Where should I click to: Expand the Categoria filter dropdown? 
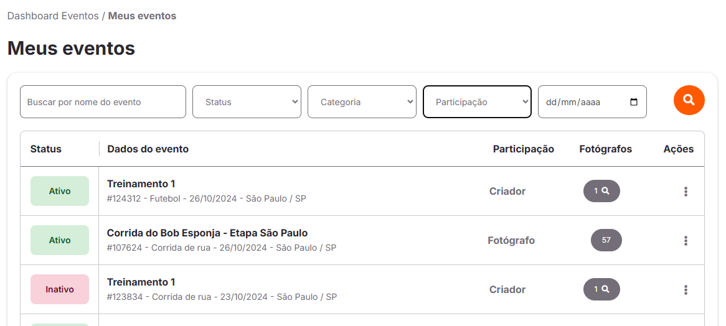362,102
